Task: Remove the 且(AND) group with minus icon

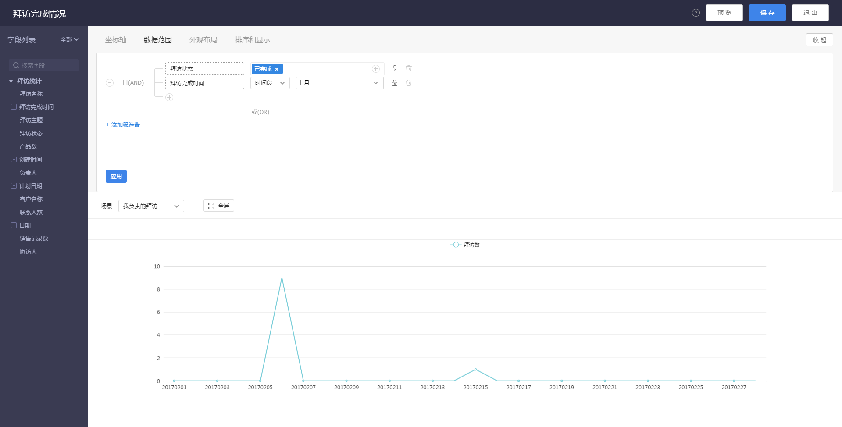Action: tap(110, 83)
